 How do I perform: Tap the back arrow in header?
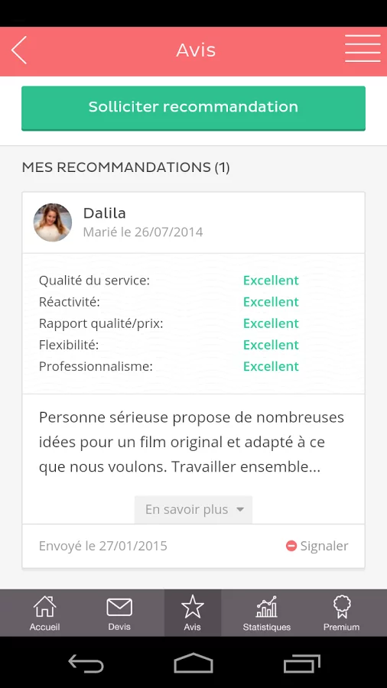pos(19,50)
